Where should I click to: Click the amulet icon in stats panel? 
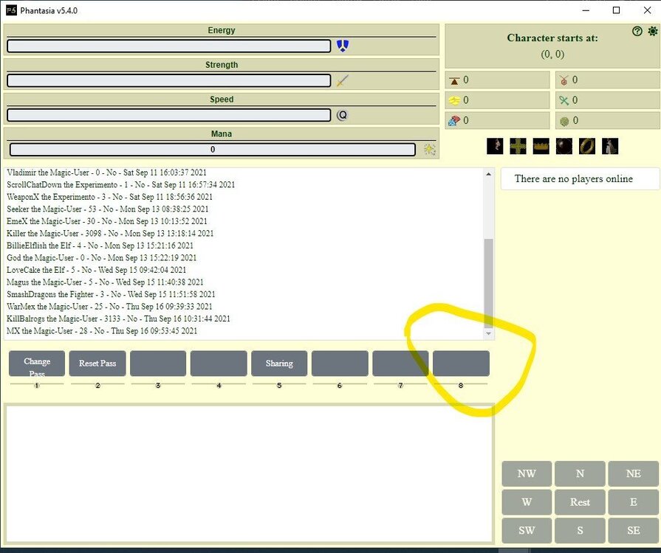pos(564,80)
